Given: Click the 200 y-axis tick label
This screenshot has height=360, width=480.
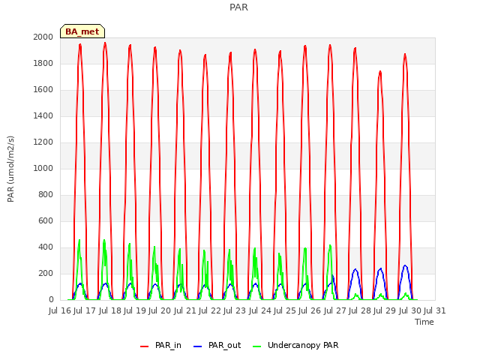Looking at the screenshot, I should (x=46, y=273).
